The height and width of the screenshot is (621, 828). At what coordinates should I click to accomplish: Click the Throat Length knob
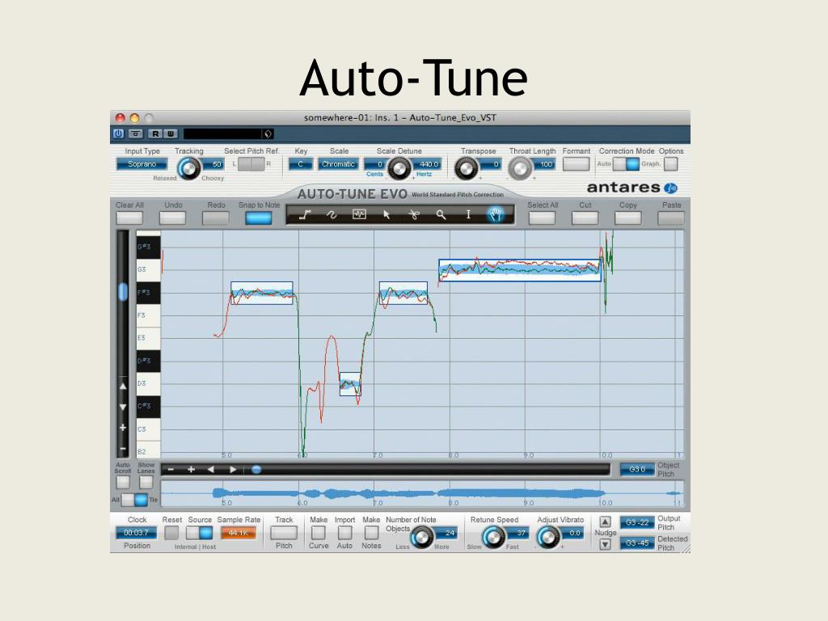tap(520, 168)
